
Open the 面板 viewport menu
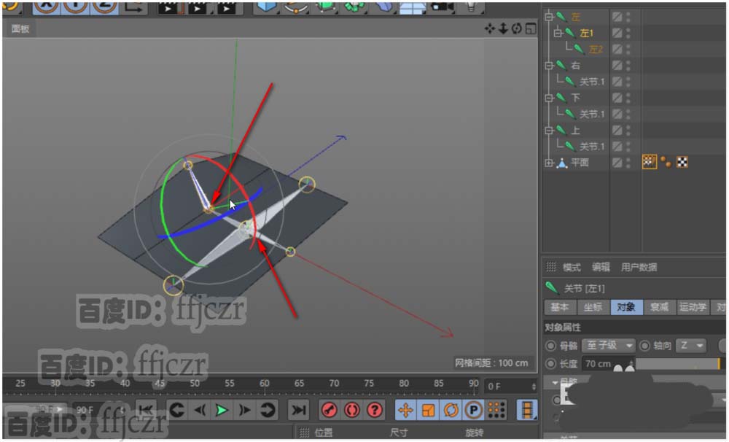[20, 29]
